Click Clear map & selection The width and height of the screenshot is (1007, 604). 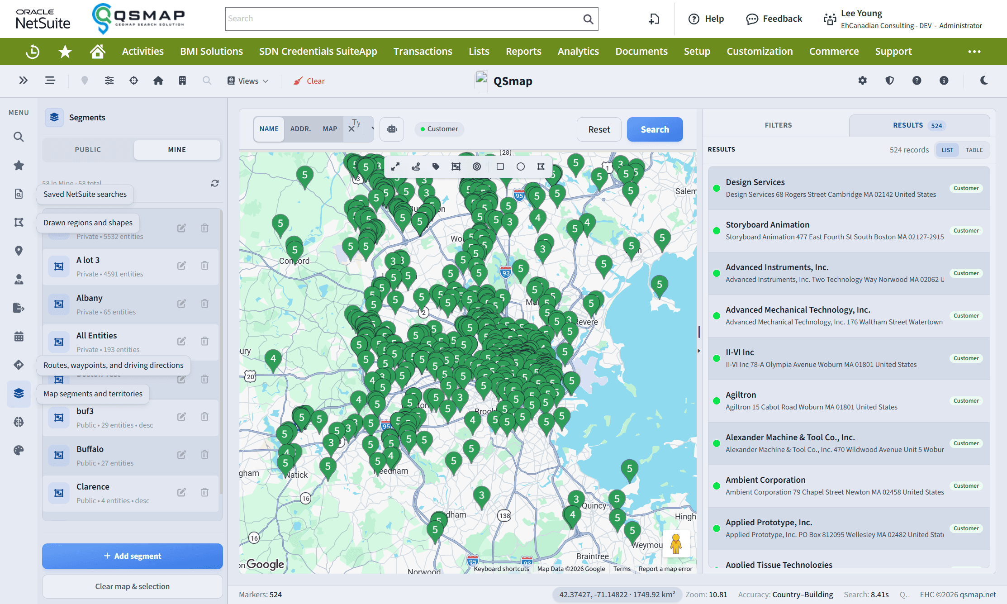click(x=133, y=586)
